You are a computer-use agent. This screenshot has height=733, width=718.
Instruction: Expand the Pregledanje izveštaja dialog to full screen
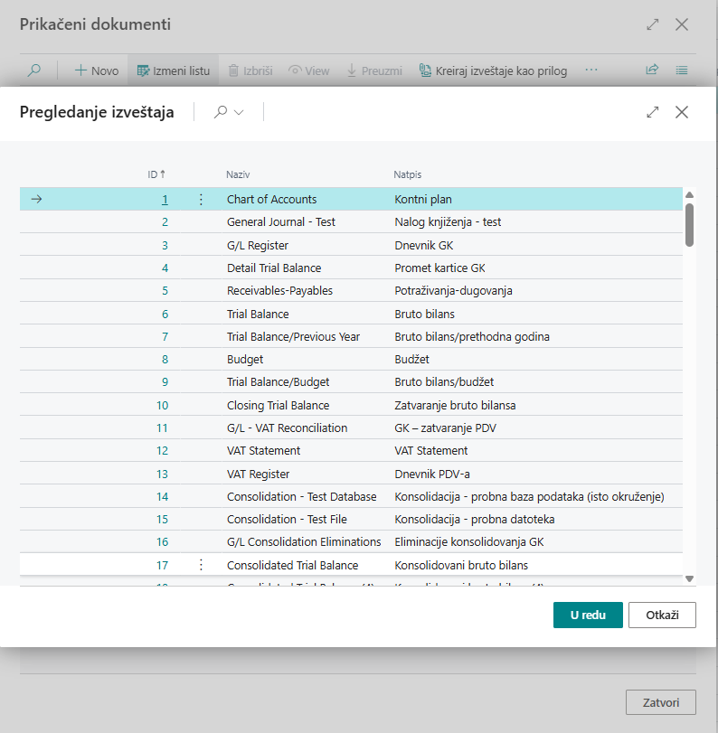point(653,112)
